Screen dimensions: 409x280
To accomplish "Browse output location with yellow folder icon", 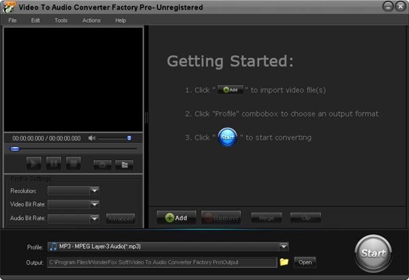I will click(x=284, y=262).
